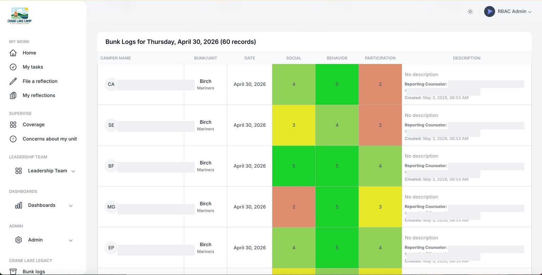The width and height of the screenshot is (542, 275).
Task: Click MG row Social score 2 cell
Action: (294, 207)
